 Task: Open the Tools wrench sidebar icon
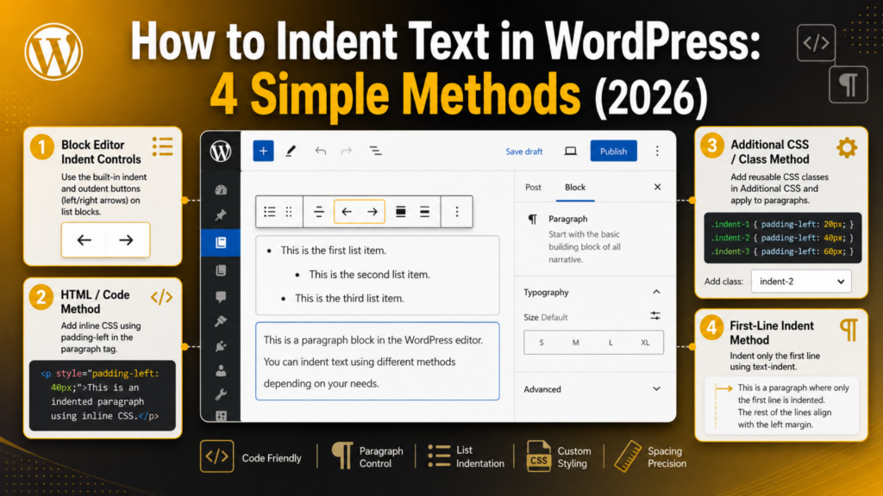point(221,394)
